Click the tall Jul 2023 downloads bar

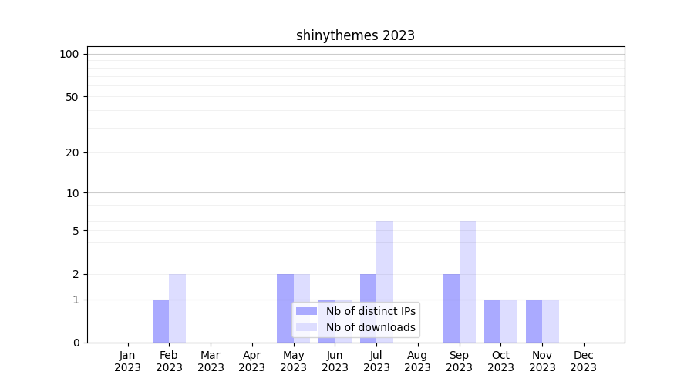(x=385, y=262)
